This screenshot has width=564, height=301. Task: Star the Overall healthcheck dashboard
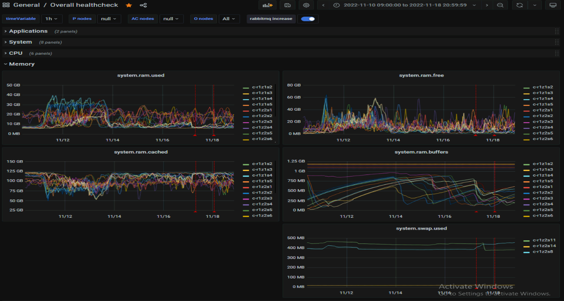click(x=129, y=5)
